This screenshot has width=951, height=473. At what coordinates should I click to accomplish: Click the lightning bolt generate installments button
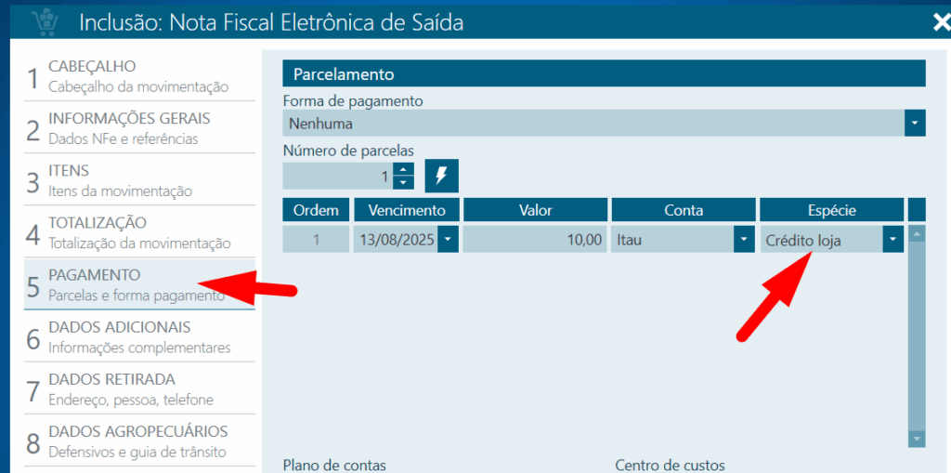point(441,176)
